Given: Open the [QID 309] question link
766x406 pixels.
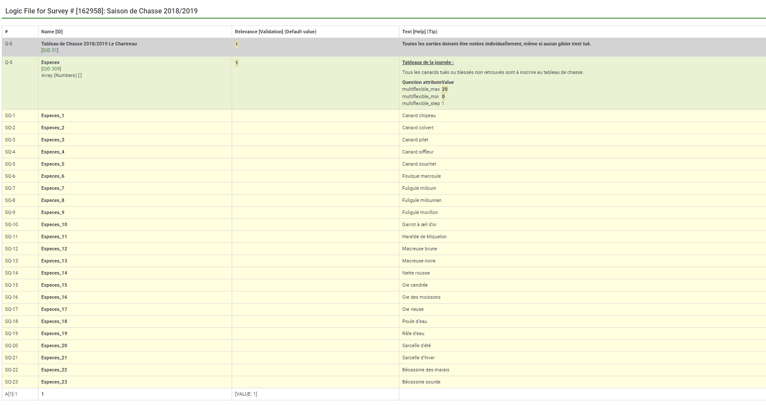Looking at the screenshot, I should [x=51, y=69].
